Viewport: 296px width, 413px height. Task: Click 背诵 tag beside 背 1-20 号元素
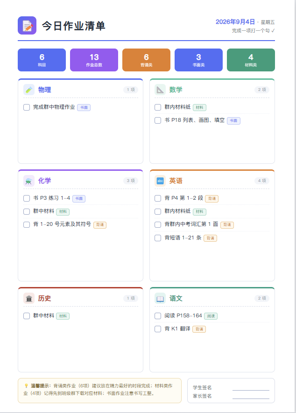pyautogui.click(x=100, y=225)
